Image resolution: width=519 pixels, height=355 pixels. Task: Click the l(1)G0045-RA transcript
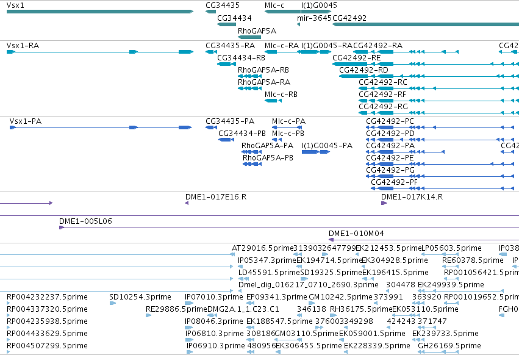tap(316, 52)
